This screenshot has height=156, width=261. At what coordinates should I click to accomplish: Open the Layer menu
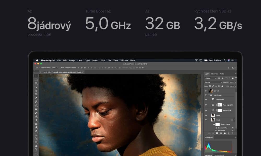(80, 60)
